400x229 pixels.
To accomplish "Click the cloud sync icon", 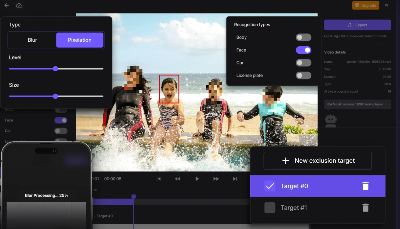I will click(19, 5).
